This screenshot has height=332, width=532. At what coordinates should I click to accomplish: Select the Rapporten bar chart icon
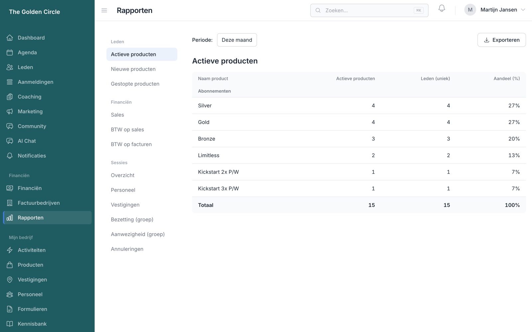coord(10,218)
